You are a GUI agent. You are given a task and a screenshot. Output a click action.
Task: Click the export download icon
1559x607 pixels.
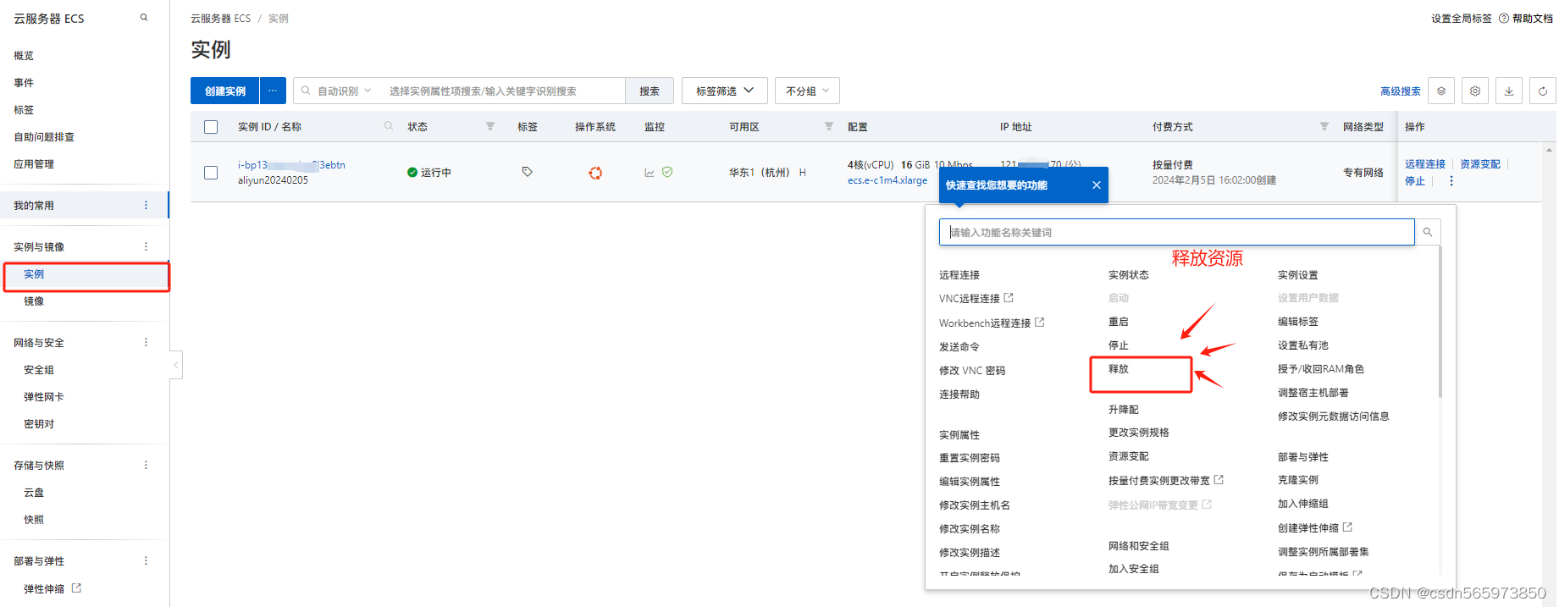tap(1509, 91)
